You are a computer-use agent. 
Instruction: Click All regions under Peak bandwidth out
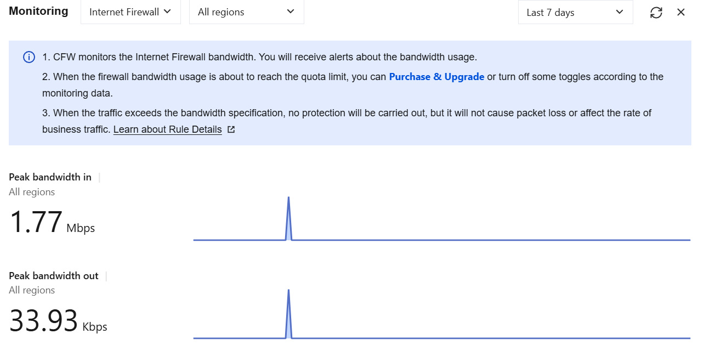pos(32,290)
